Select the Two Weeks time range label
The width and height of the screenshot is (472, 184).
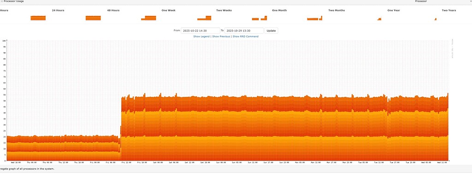224,10
